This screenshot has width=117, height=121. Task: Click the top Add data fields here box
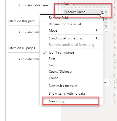[x=33, y=5]
